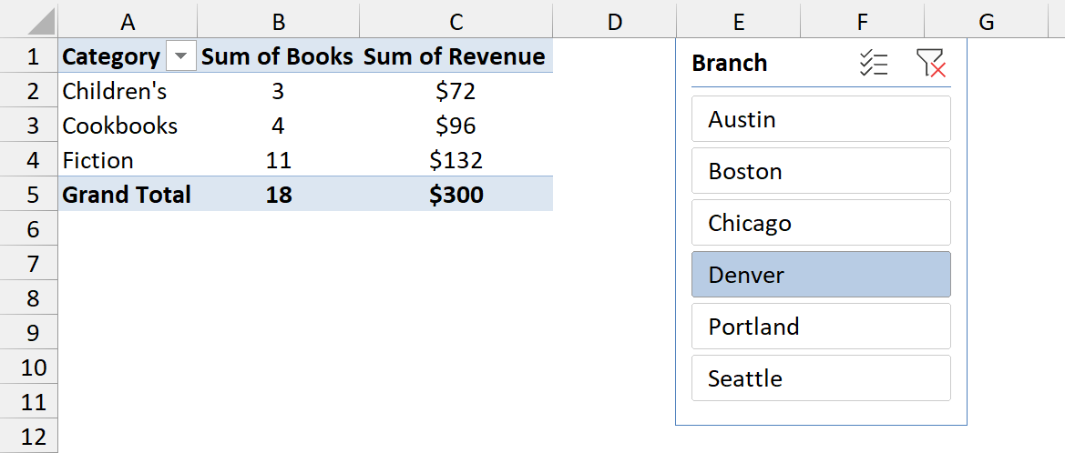
Task: Select the Grand Total label cell
Action: point(128,195)
